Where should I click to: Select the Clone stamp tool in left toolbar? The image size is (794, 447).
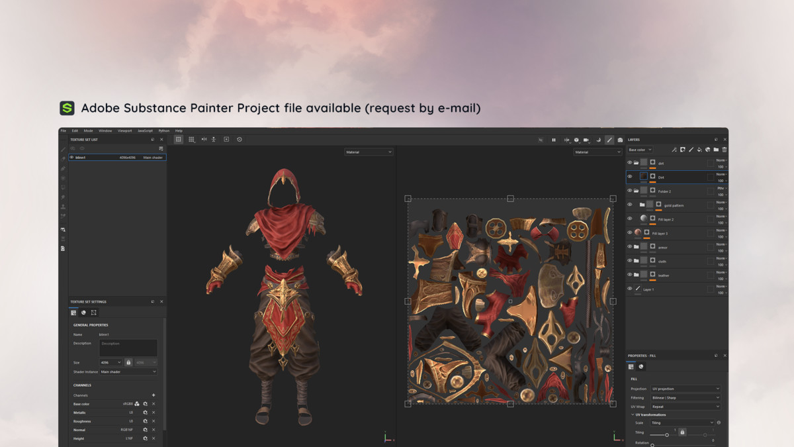64,206
